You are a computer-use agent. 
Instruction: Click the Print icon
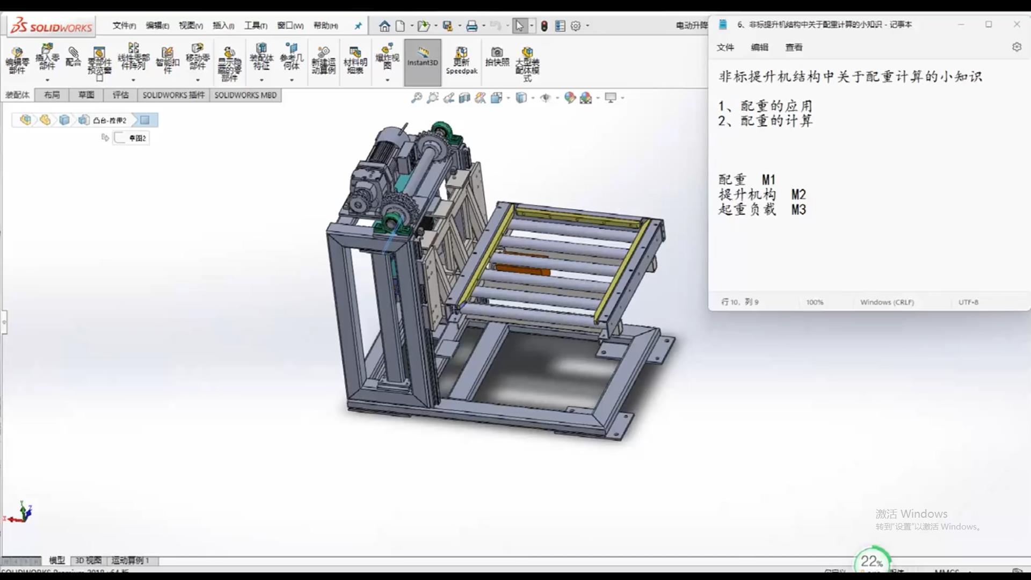click(x=472, y=26)
